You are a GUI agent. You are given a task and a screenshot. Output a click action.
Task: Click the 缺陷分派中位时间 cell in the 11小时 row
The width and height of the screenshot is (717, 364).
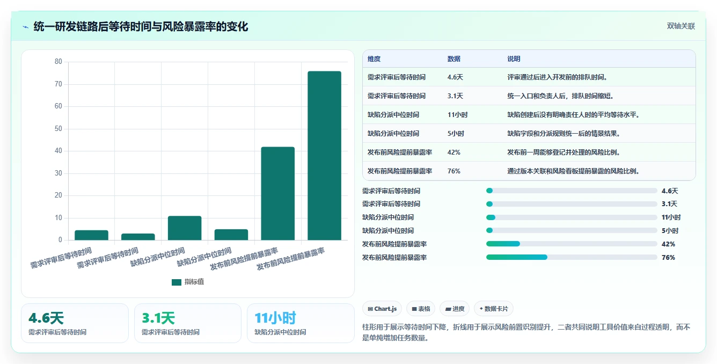[393, 115]
